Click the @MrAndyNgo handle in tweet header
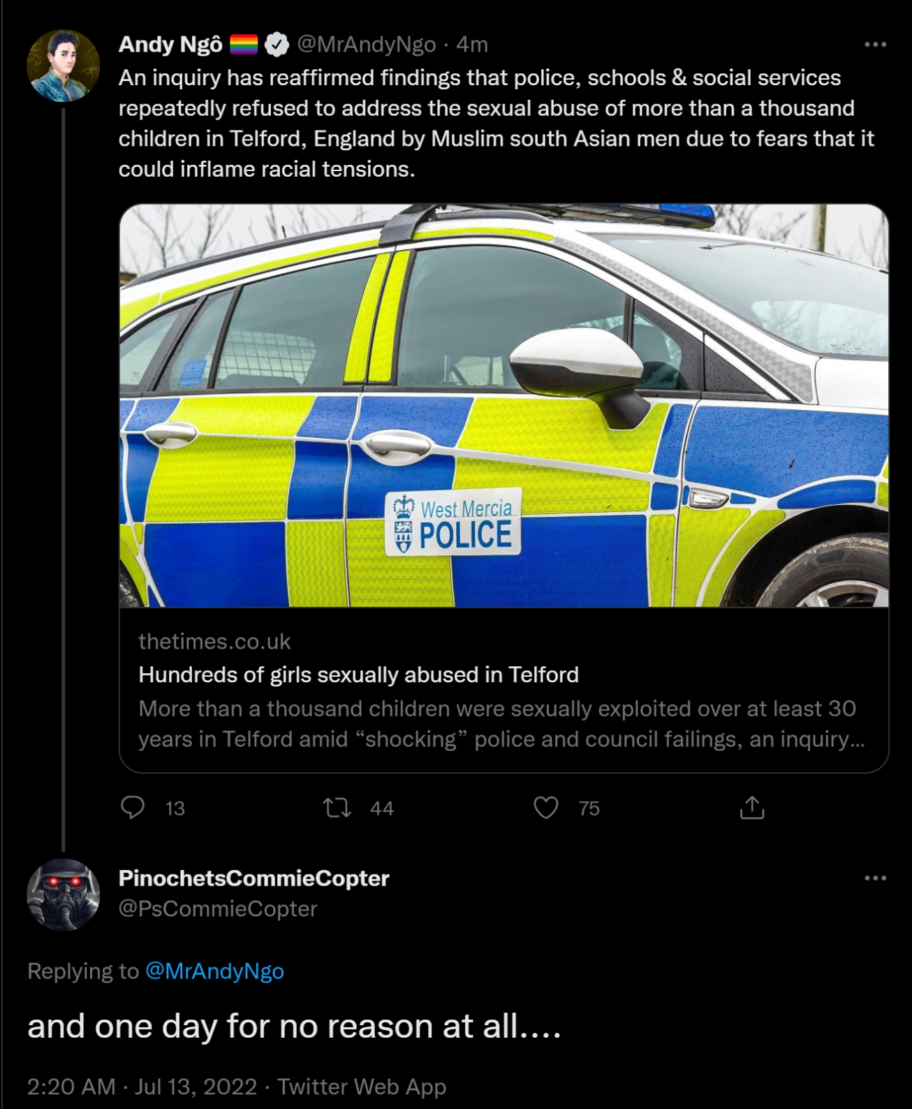Image resolution: width=912 pixels, height=1109 pixels. pyautogui.click(x=367, y=45)
